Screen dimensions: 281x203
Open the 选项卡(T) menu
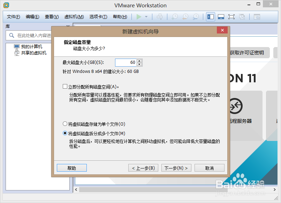click(98, 17)
